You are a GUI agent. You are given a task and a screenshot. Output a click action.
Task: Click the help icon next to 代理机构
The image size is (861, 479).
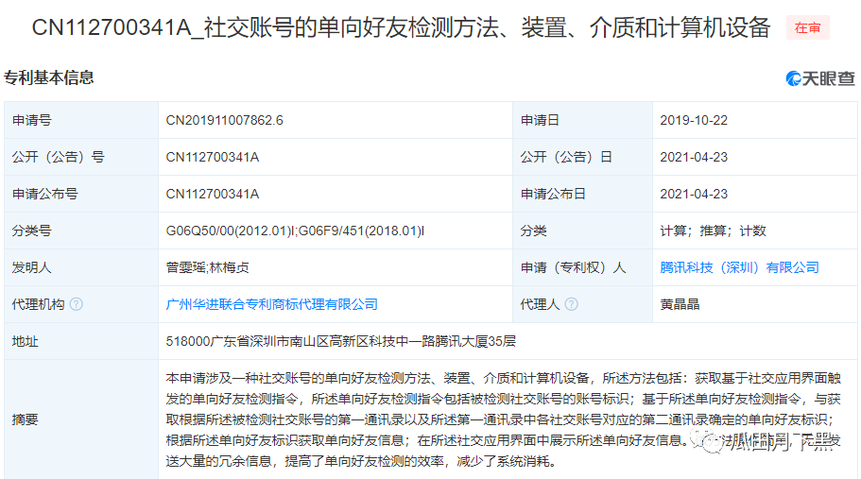[77, 304]
